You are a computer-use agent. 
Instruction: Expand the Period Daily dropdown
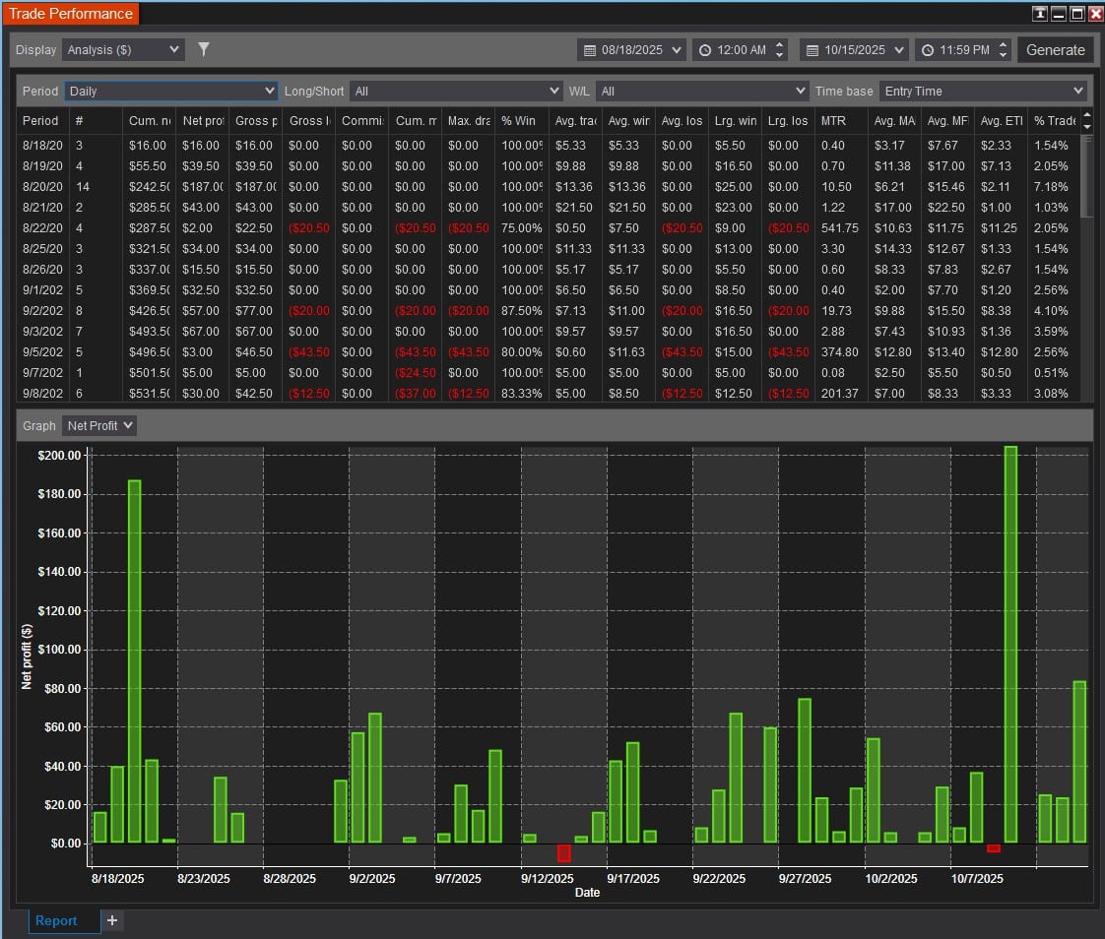[x=171, y=91]
